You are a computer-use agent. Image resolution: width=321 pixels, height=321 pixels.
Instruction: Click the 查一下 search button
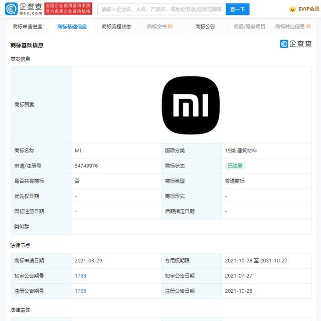[x=237, y=9]
